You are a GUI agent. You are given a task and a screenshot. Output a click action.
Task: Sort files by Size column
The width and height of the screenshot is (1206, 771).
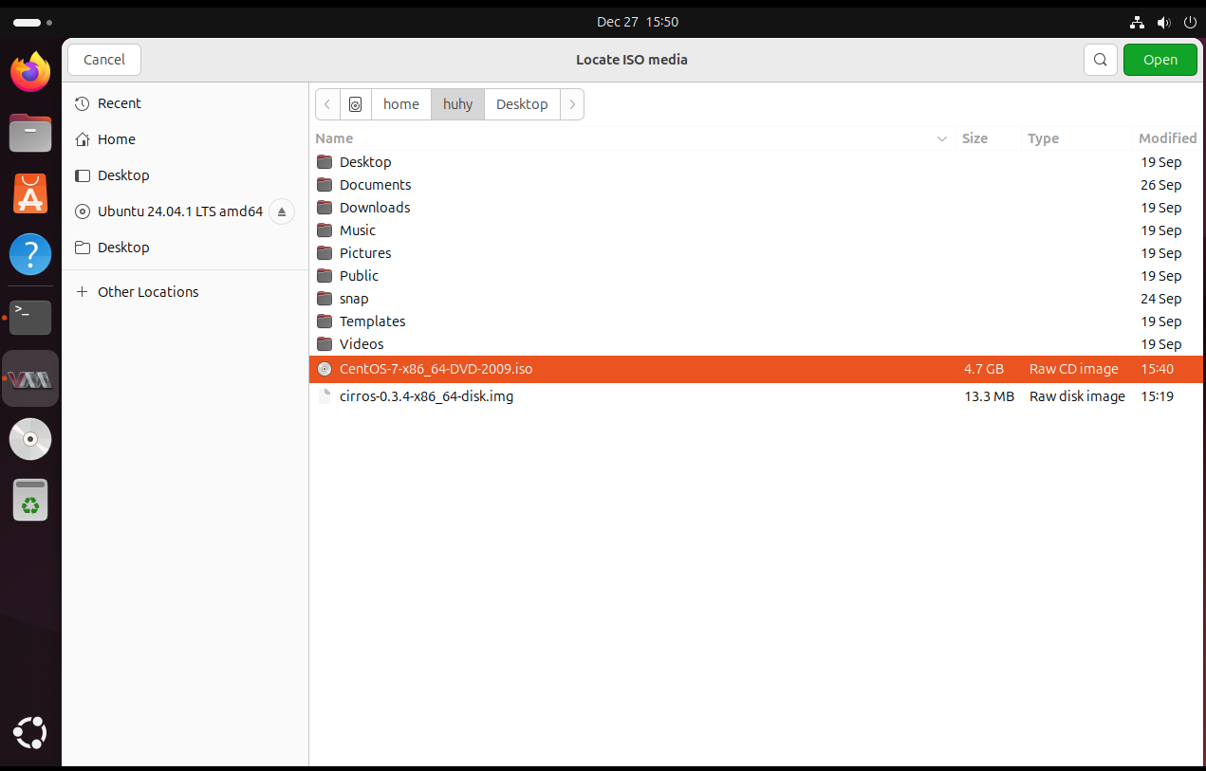pos(974,138)
